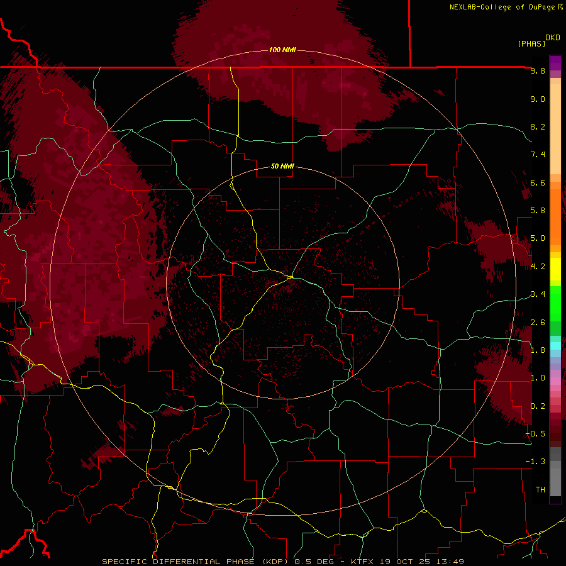Image resolution: width=566 pixels, height=566 pixels.
Task: Click the 3.4 legend value
Action: [x=538, y=294]
